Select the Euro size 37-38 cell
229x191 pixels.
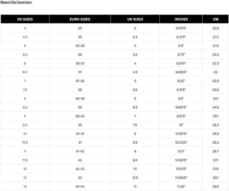[x=80, y=81]
